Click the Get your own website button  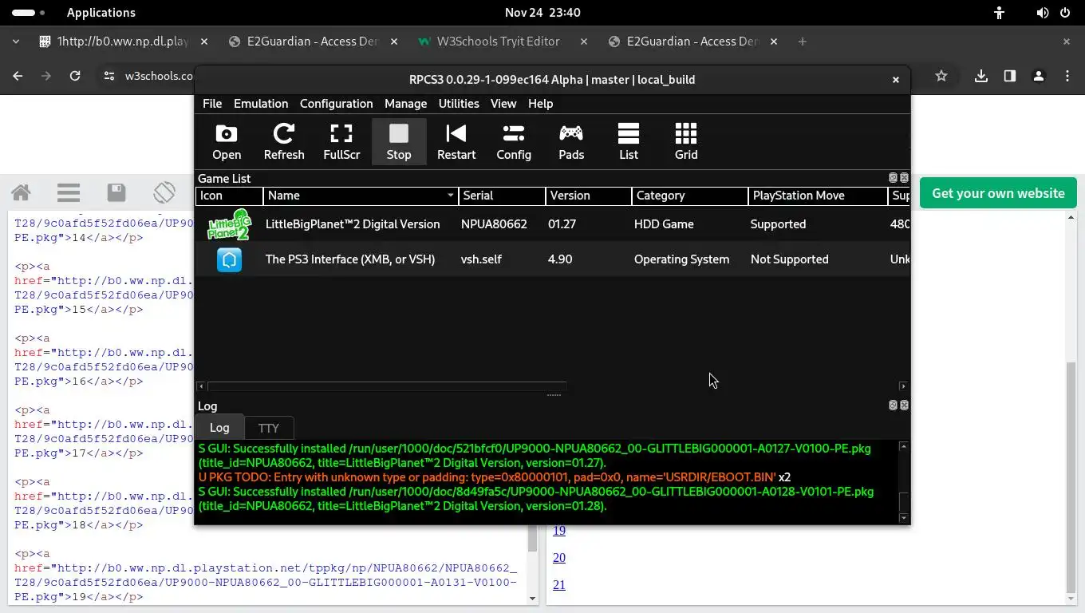click(x=998, y=193)
